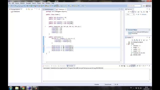Collapse Snake class node in Outline
Viewport: 160px width, 90px height.
click(127, 44)
